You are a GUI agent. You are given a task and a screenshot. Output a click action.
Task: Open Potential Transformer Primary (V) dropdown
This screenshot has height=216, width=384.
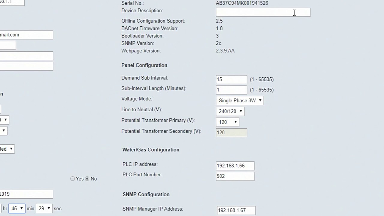pos(227,122)
